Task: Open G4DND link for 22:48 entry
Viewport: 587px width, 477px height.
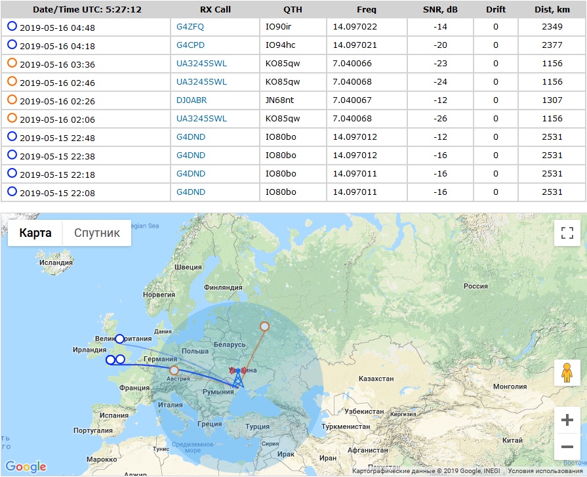Action: [x=191, y=136]
